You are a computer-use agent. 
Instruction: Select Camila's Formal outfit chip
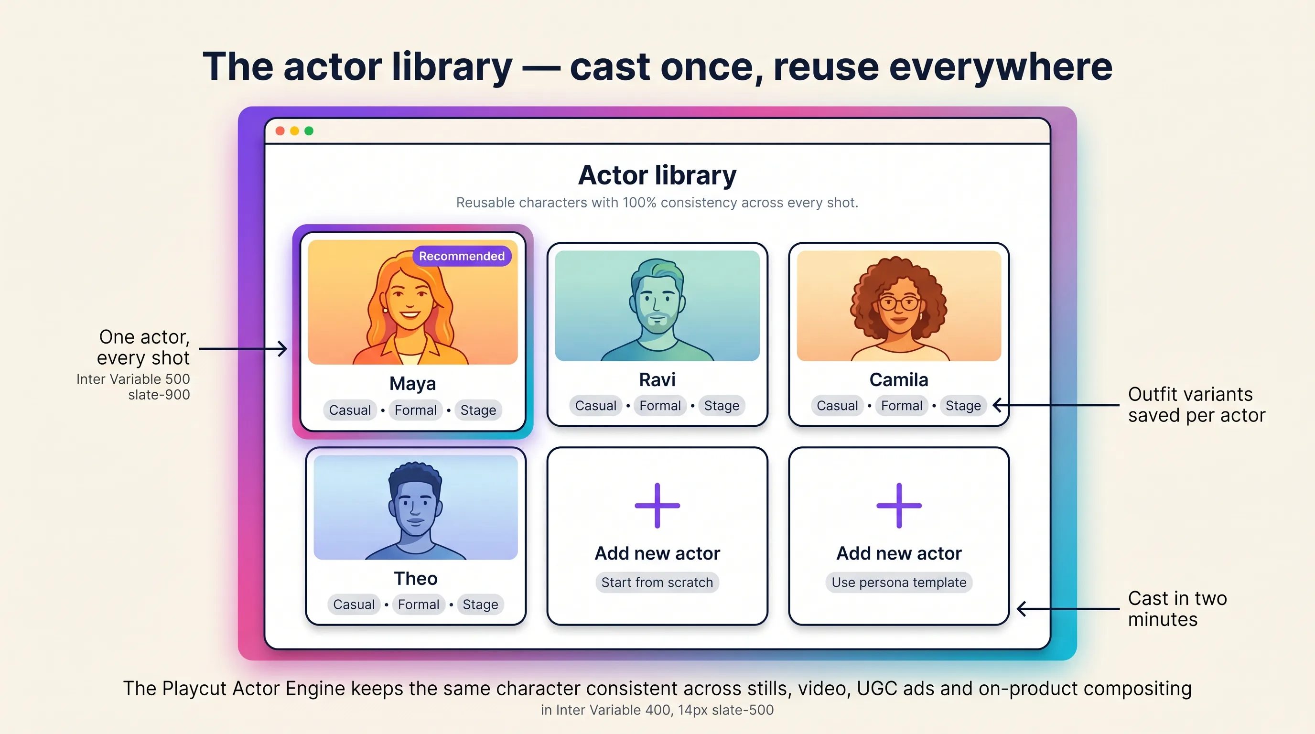[902, 406]
